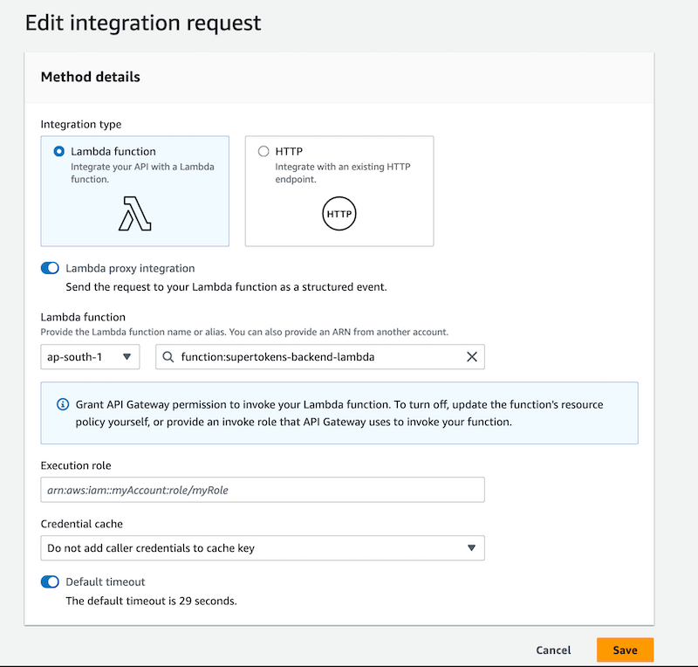Click the Cancel button
The image size is (698, 667).
[x=553, y=650]
